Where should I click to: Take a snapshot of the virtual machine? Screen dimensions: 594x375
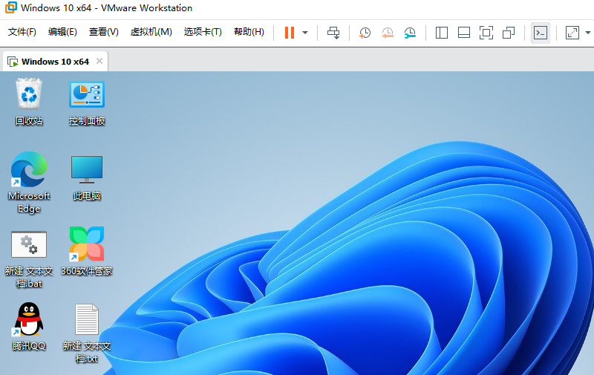[x=365, y=33]
